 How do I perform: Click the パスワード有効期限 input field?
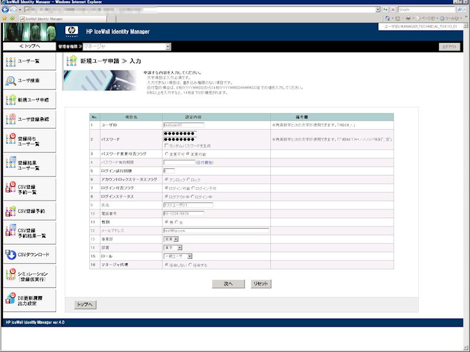click(179, 163)
